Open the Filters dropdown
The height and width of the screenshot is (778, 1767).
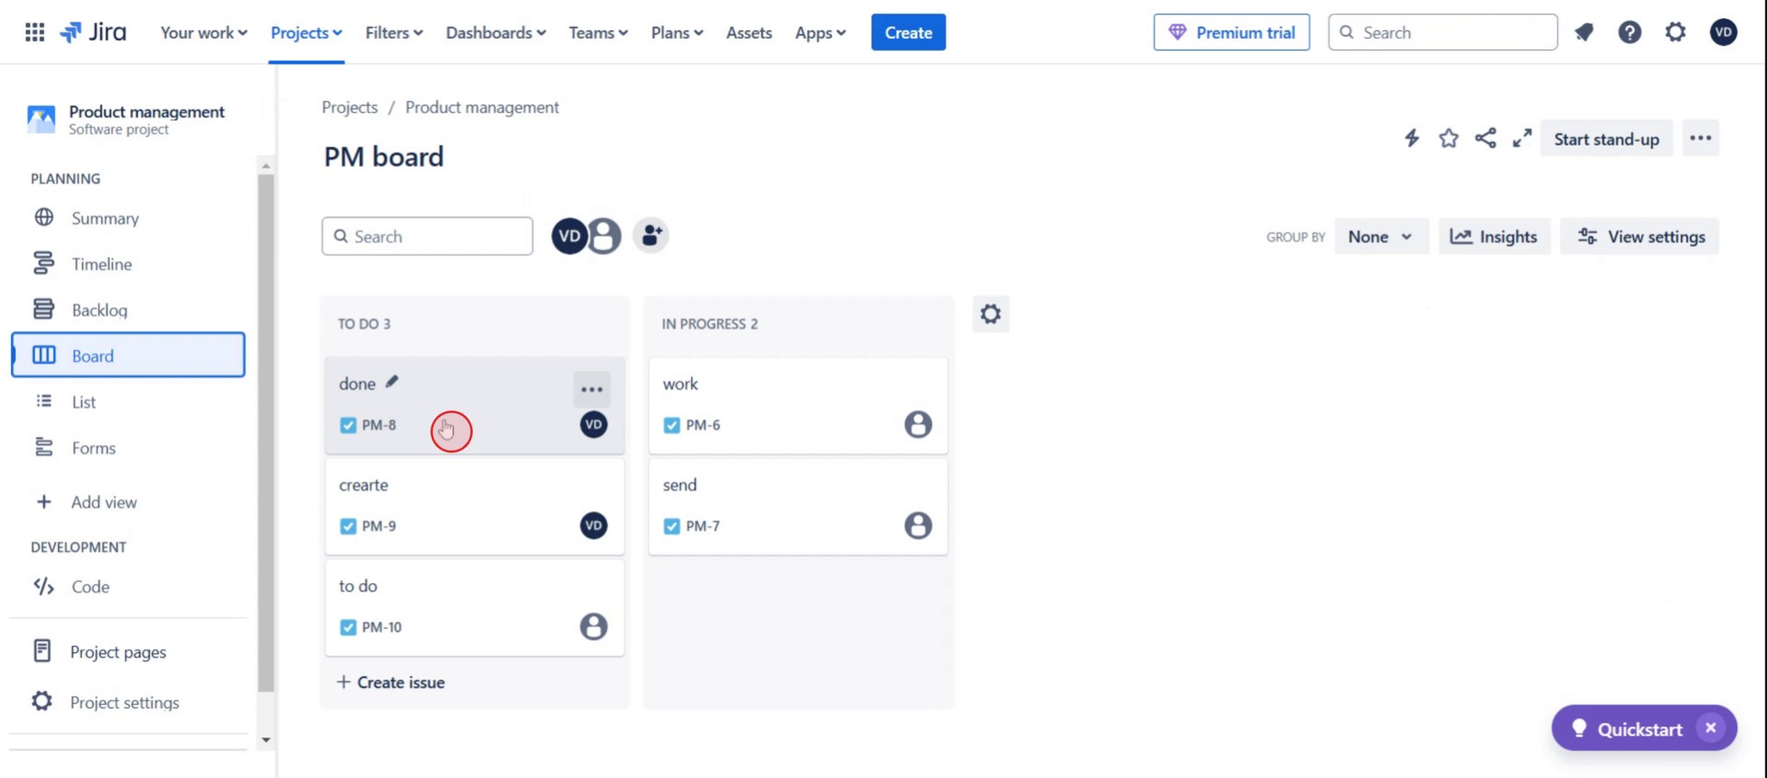pos(393,32)
